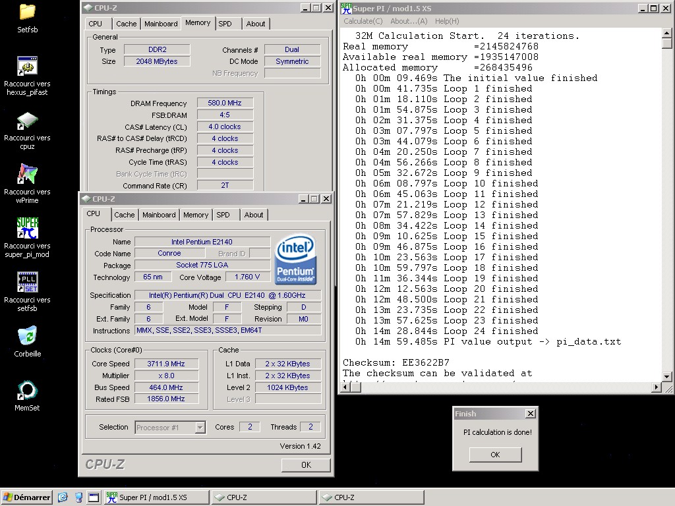Open Raccourci vers hexus_pifast shortcut icon

click(27, 67)
